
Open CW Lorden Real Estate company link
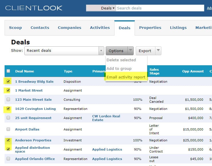click(x=106, y=118)
